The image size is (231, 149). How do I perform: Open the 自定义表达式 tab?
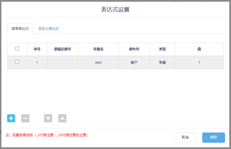[48, 29]
